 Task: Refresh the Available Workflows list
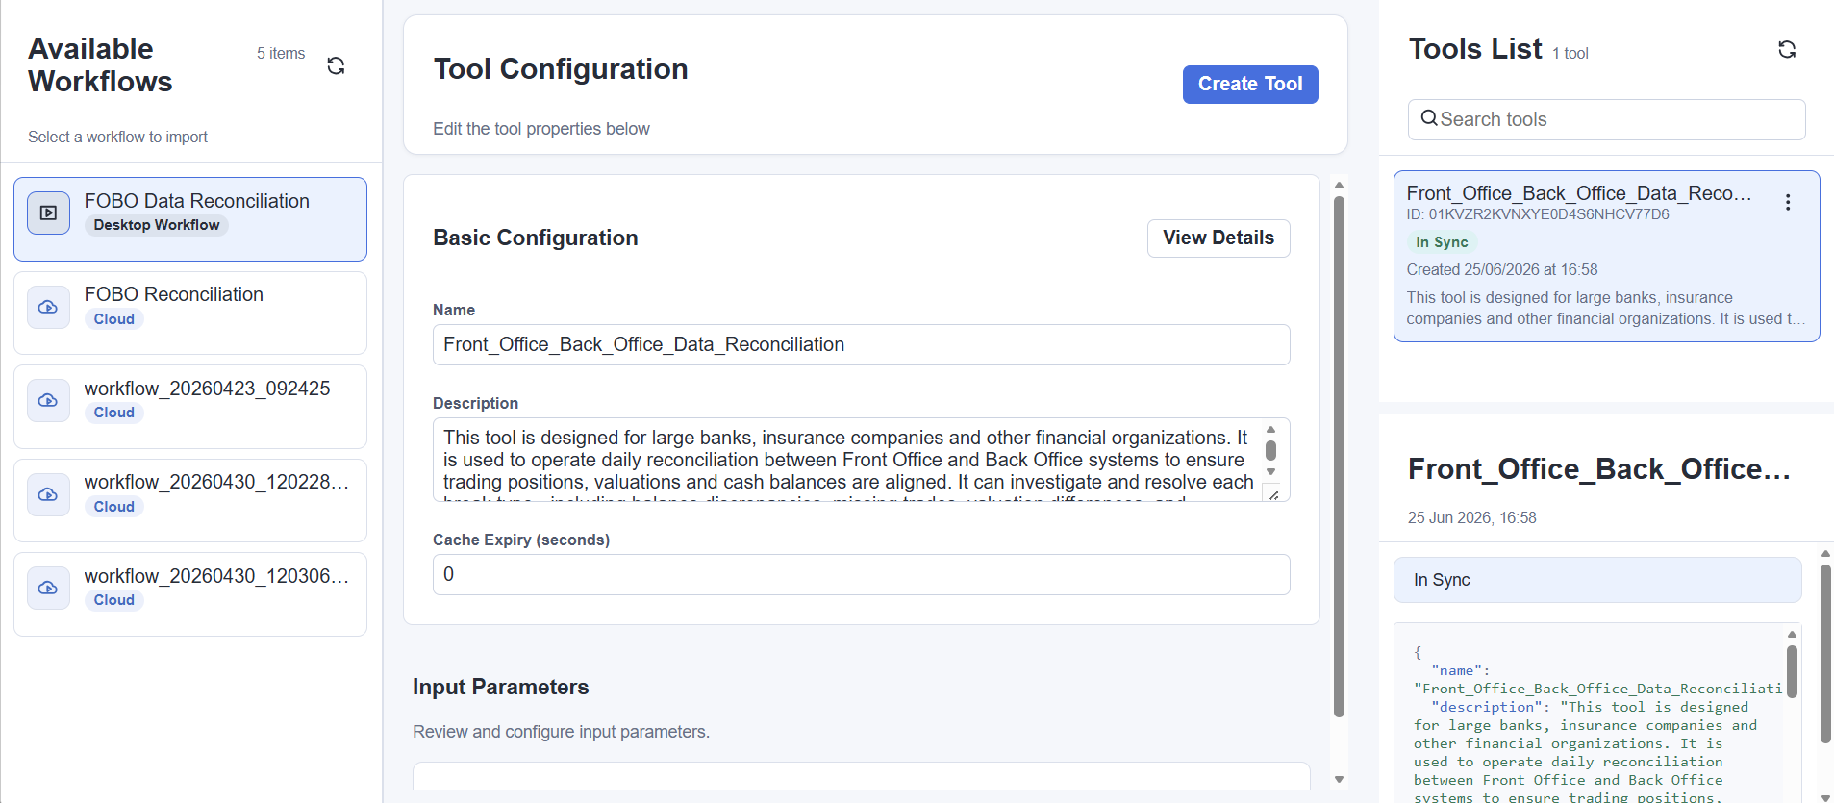click(336, 65)
